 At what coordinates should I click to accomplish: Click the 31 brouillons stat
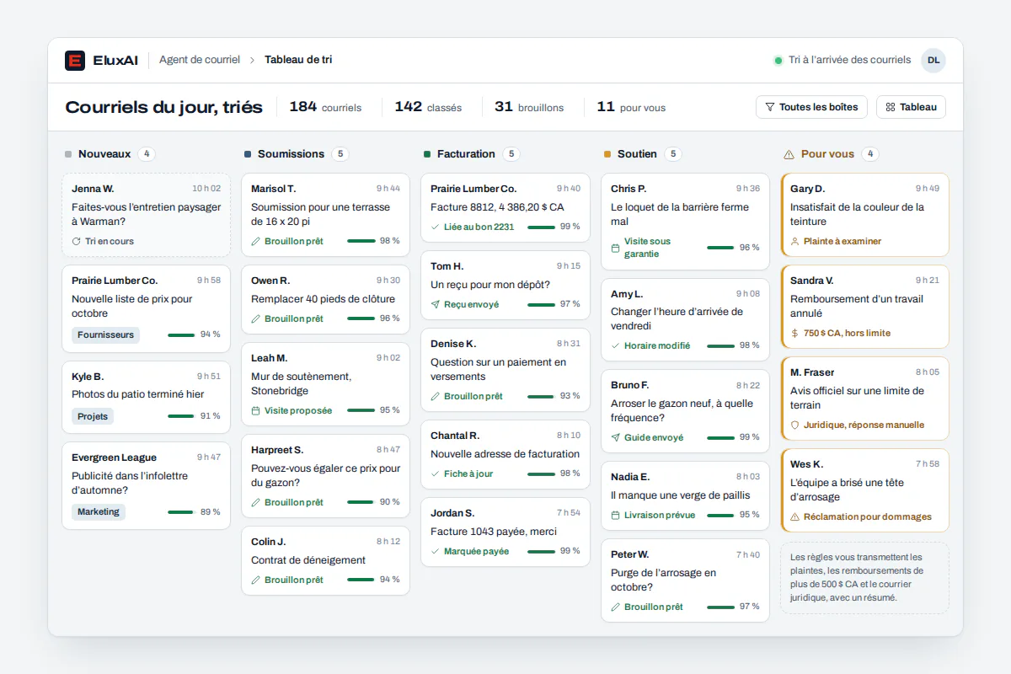[529, 107]
